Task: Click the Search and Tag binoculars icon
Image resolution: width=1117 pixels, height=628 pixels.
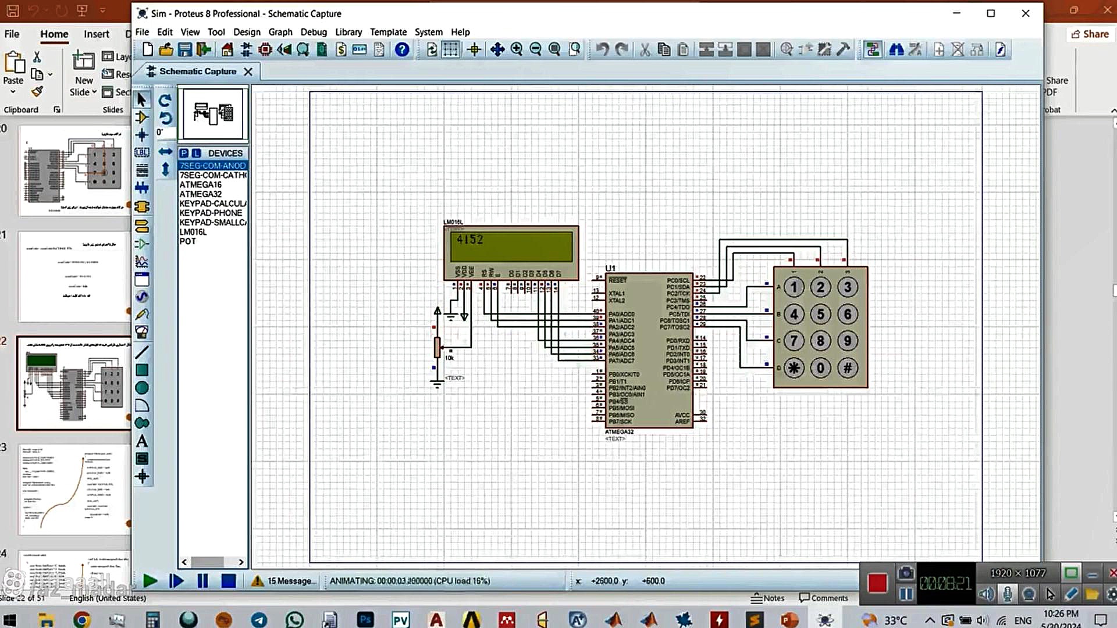Action: pos(896,50)
